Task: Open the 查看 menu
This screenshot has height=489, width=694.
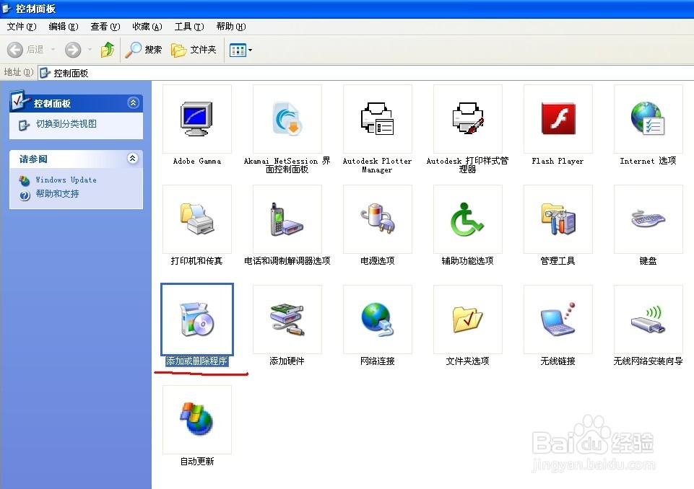Action: pyautogui.click(x=105, y=27)
